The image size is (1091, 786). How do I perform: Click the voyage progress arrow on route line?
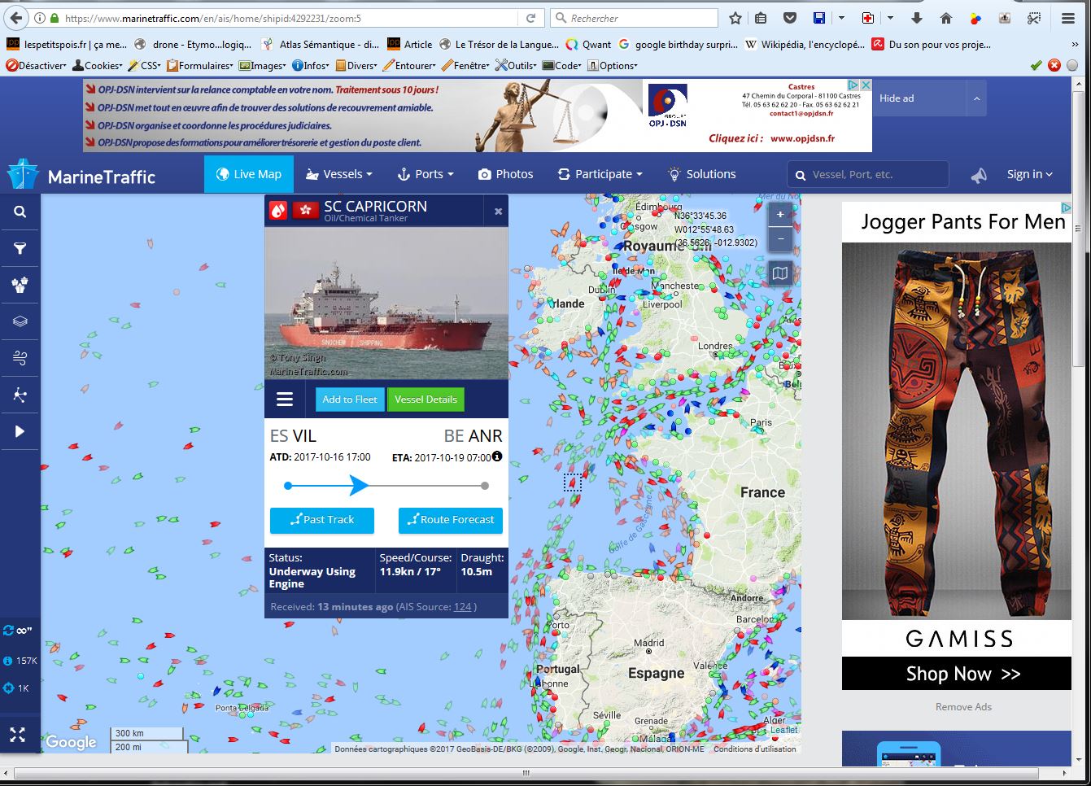tap(359, 486)
